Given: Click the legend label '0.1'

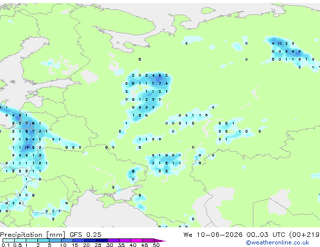Looking at the screenshot, I should pyautogui.click(x=6, y=245).
